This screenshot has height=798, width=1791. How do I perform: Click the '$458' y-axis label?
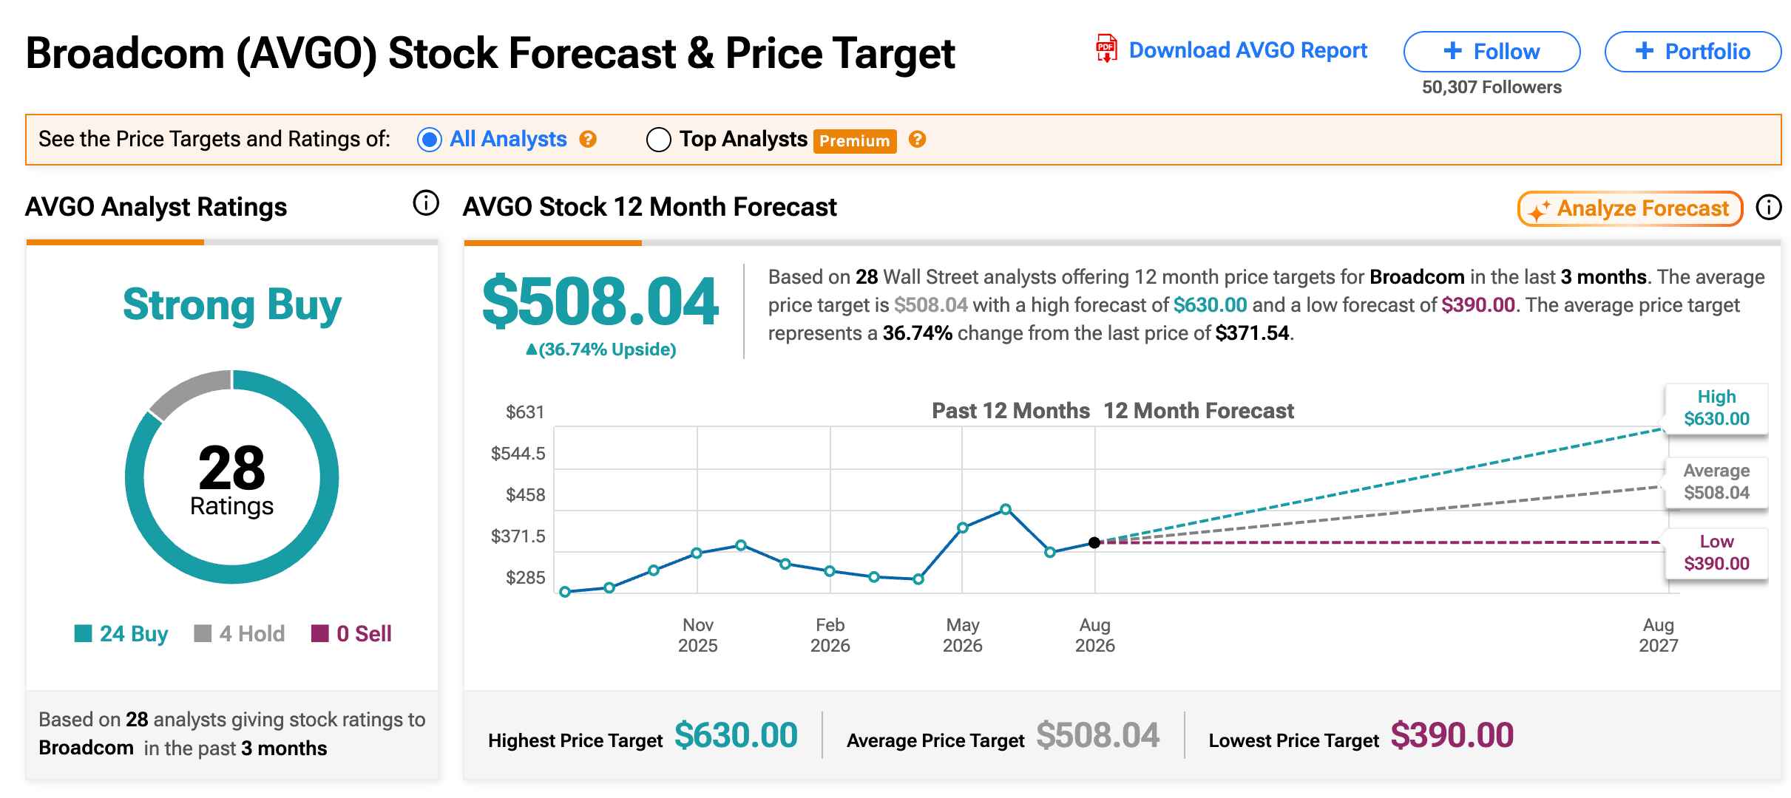tap(526, 495)
